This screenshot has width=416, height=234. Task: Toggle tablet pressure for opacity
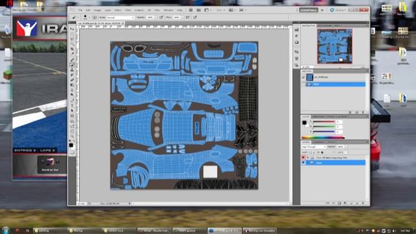click(161, 18)
